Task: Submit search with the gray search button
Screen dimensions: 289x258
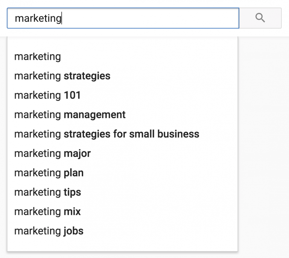Action: tap(260, 18)
